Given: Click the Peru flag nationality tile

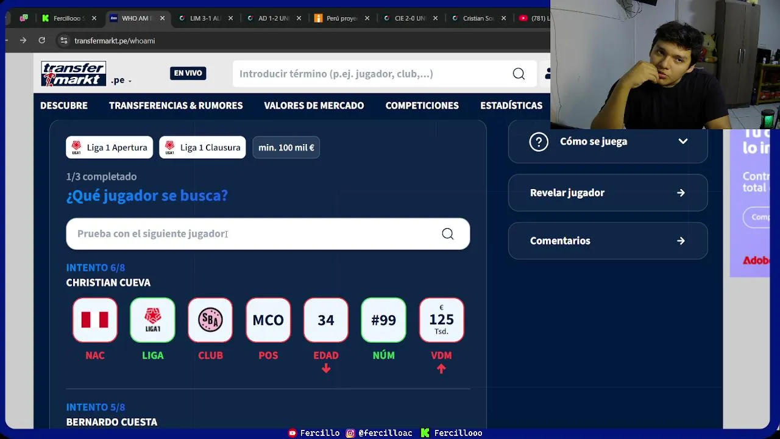Looking at the screenshot, I should [x=95, y=320].
